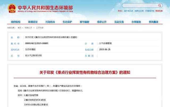Image resolution: width=170 pixels, height=107 pixels.
Task: Click 信息公开 in the breadcrumb trail
Action: [x=28, y=28]
